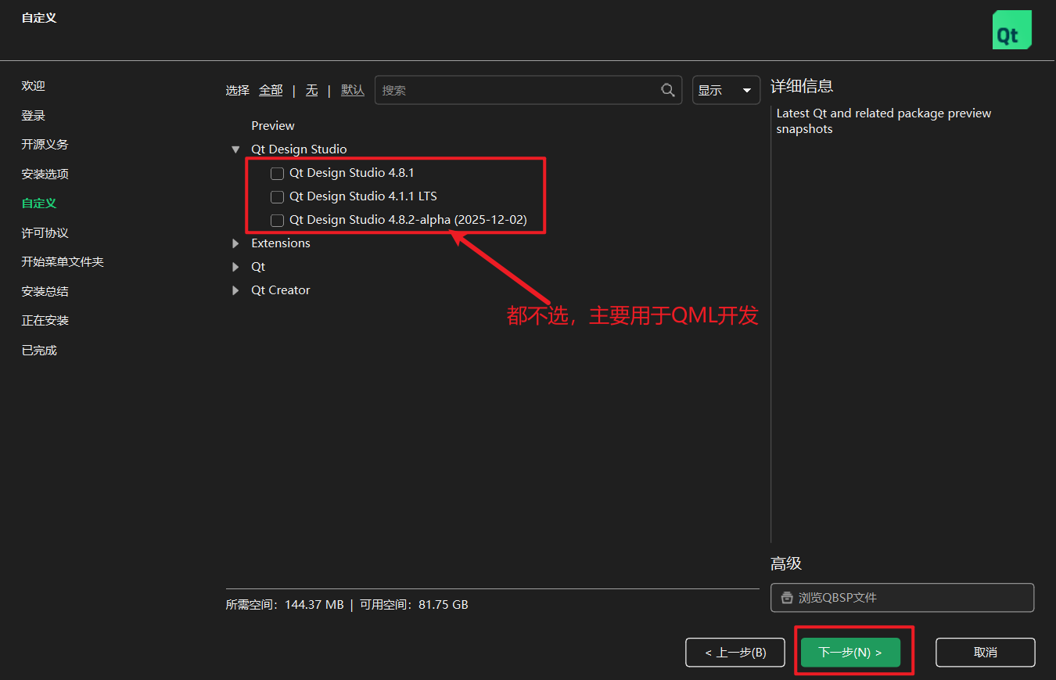This screenshot has height=680, width=1056.
Task: Select 自定义 step in sidebar
Action: (x=39, y=203)
